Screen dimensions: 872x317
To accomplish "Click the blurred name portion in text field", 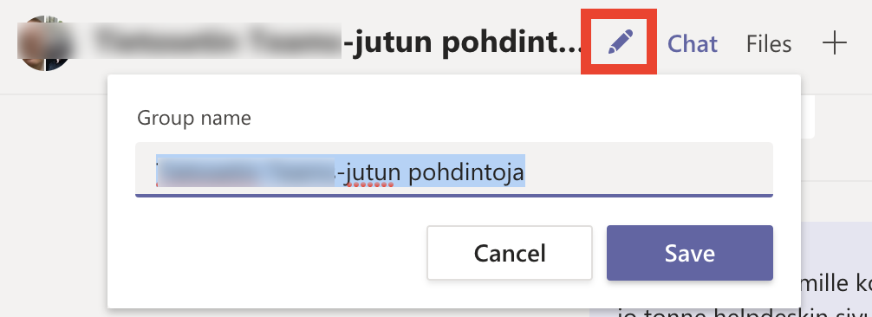I will coord(246,173).
